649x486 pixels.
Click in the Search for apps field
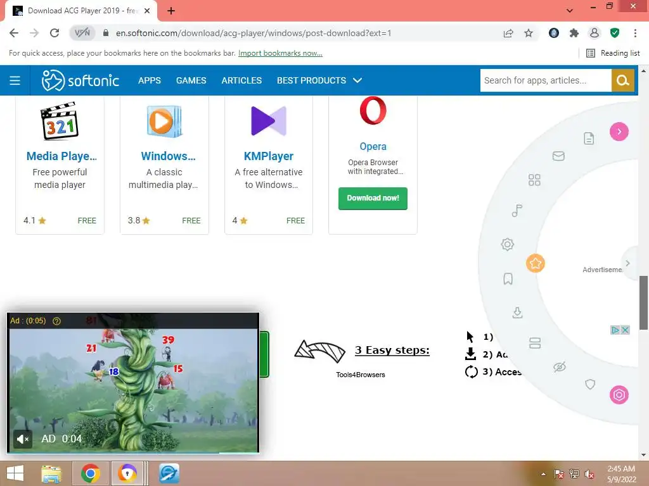pyautogui.click(x=546, y=80)
